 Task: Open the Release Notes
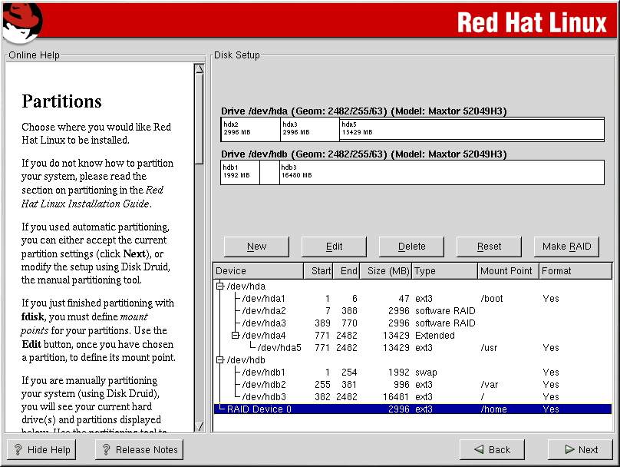(139, 450)
